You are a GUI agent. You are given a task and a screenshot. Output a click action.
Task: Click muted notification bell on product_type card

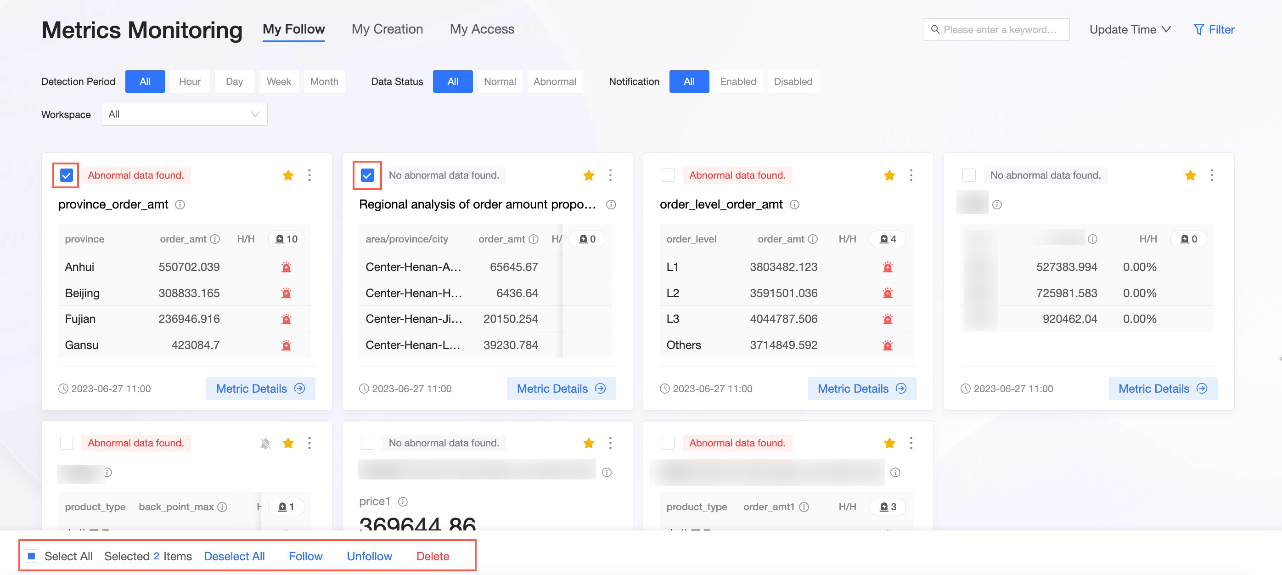pyautogui.click(x=265, y=443)
